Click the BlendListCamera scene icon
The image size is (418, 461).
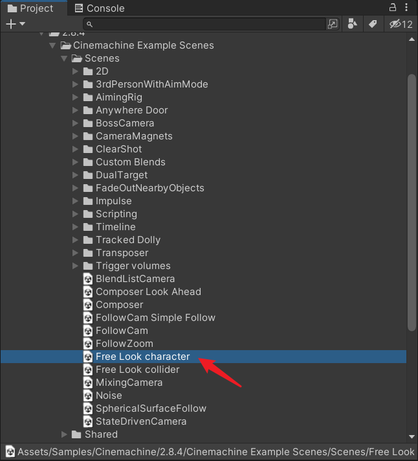point(88,279)
